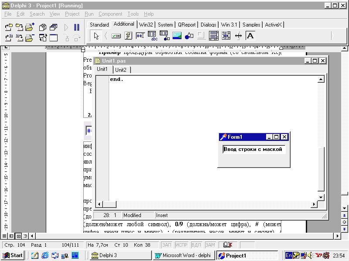
Task: Click the Step Over debug icon
Action: pyautogui.click(x=77, y=38)
